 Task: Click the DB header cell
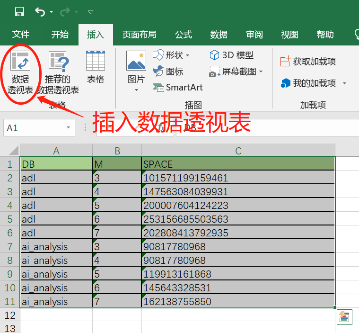point(56,164)
